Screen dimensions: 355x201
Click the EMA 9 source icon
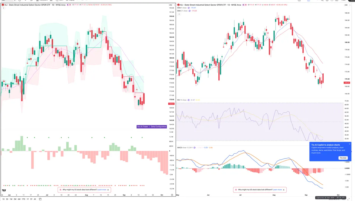click(189, 8)
